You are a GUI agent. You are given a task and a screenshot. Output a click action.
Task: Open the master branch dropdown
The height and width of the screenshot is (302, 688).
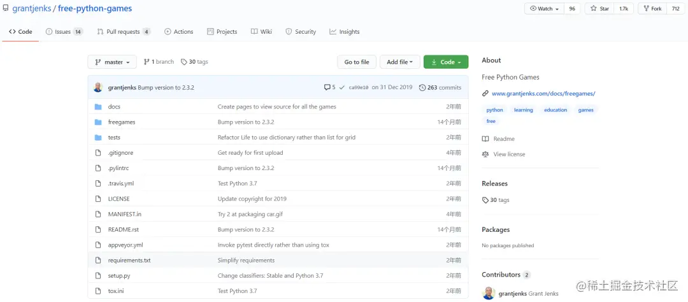click(x=112, y=62)
